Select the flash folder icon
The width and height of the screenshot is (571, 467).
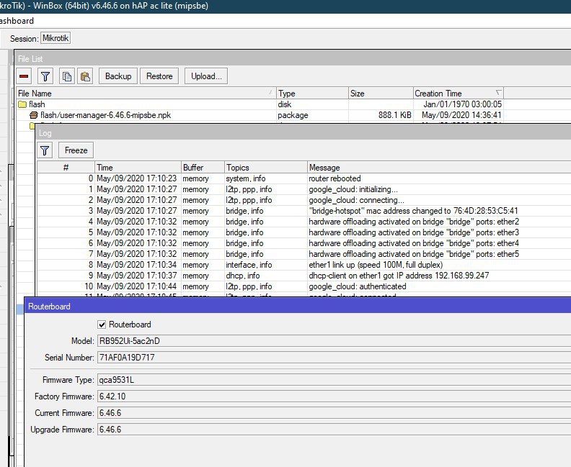pos(22,104)
